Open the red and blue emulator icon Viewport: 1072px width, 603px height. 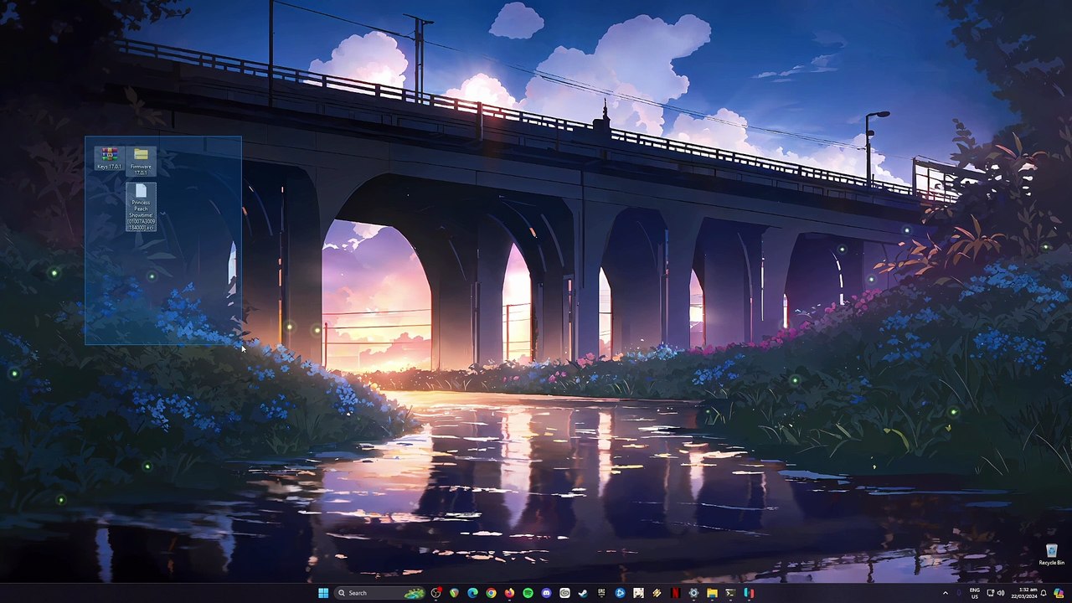coord(749,593)
